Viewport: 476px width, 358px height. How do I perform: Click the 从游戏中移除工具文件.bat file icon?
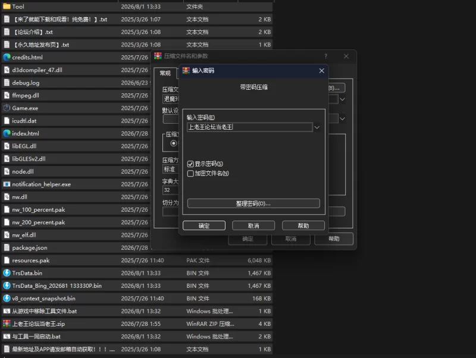coord(7,311)
